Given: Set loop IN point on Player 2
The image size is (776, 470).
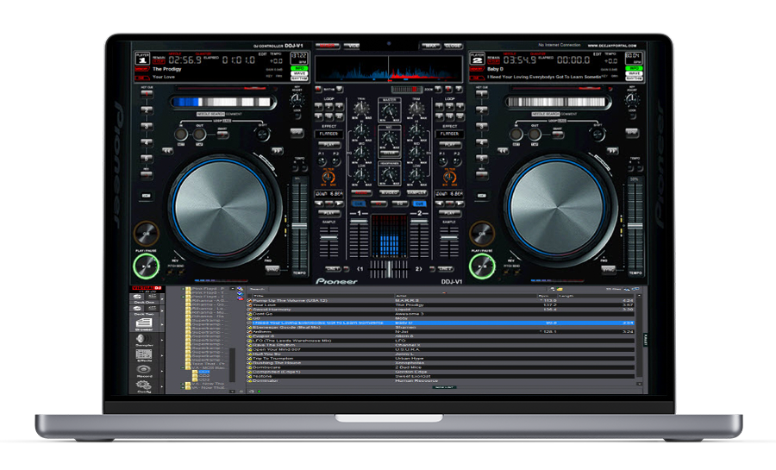Looking at the screenshot, I should pyautogui.click(x=516, y=135).
